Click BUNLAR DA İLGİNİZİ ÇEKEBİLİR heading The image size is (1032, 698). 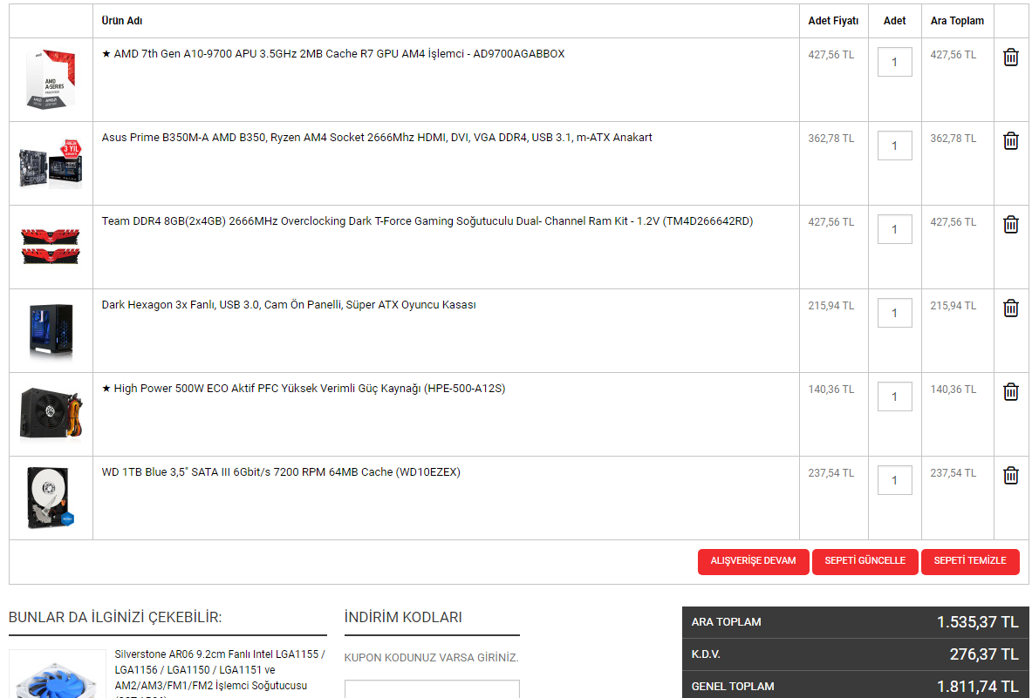pos(115,618)
